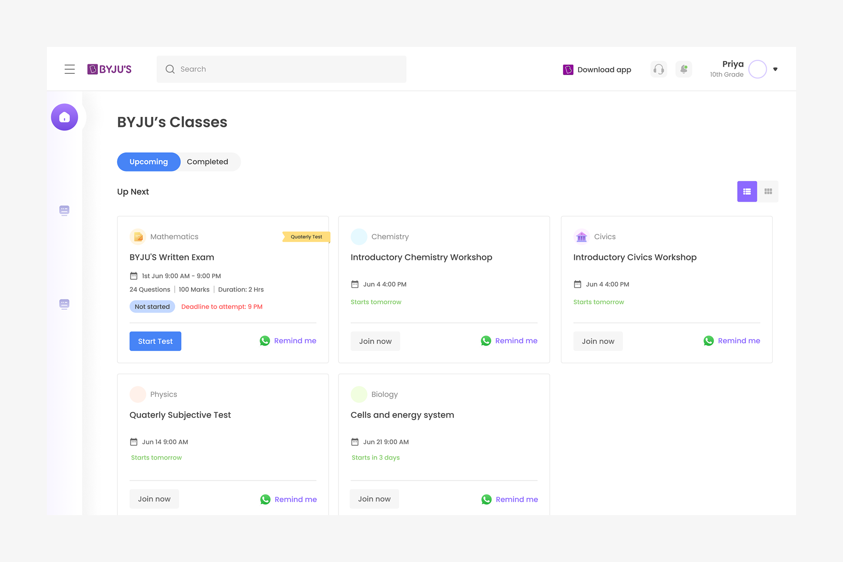Click the search magnifier icon
The width and height of the screenshot is (843, 562).
(x=170, y=69)
